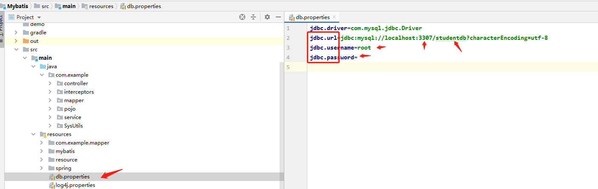Expand the interceptors package arrow
Viewport: 598px width, 189px height.
point(51,92)
